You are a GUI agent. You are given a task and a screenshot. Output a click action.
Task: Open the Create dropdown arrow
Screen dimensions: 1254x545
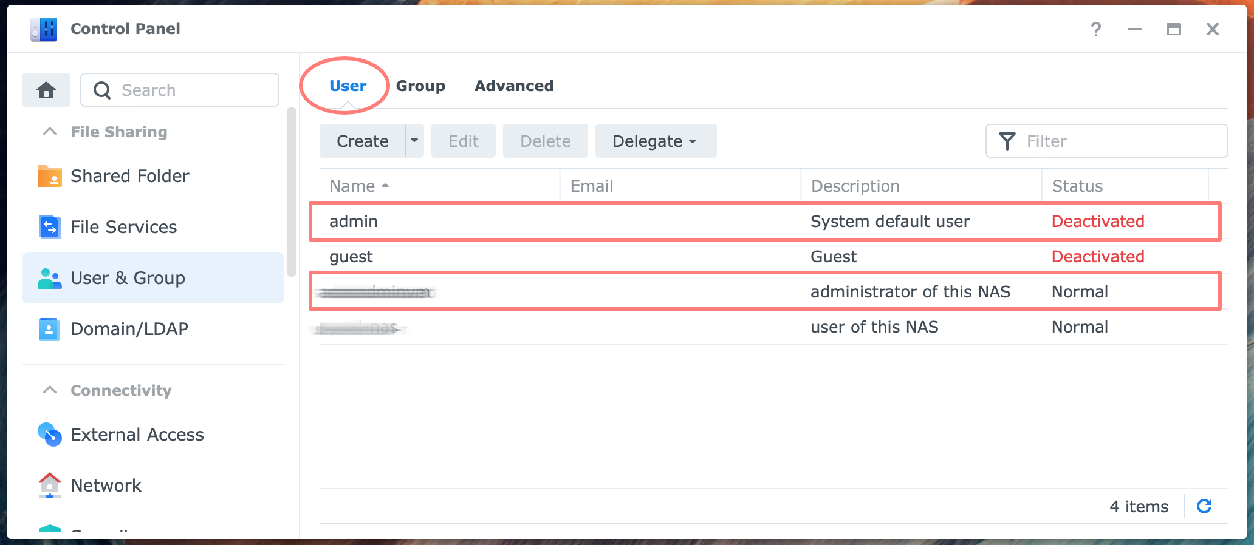tap(414, 141)
